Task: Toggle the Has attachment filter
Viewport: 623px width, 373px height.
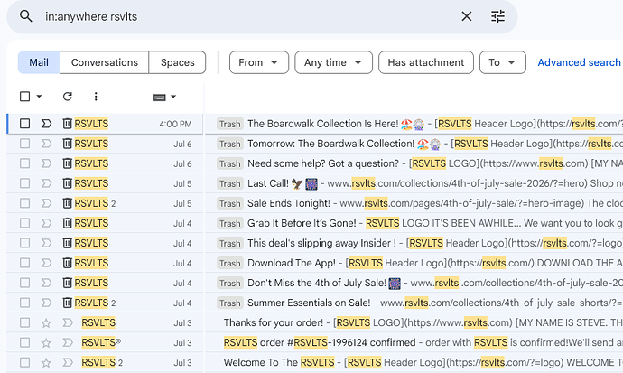Action: 426,62
